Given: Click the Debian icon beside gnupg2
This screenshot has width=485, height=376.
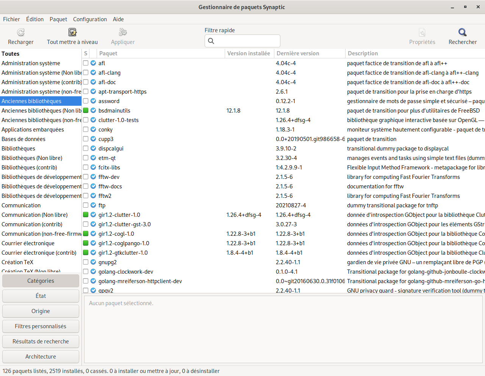Looking at the screenshot, I should [93, 262].
